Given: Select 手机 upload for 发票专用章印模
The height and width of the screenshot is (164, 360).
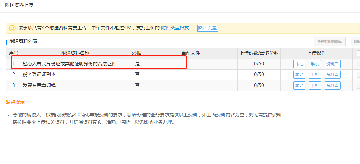Looking at the screenshot, I should tap(314, 86).
